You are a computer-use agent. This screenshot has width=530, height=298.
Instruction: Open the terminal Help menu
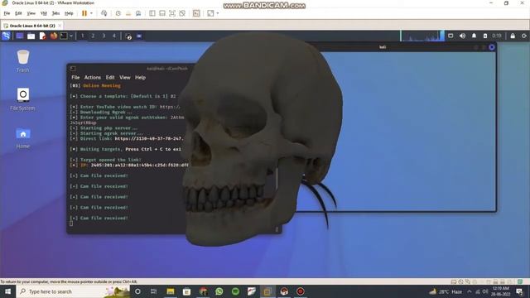pos(140,77)
